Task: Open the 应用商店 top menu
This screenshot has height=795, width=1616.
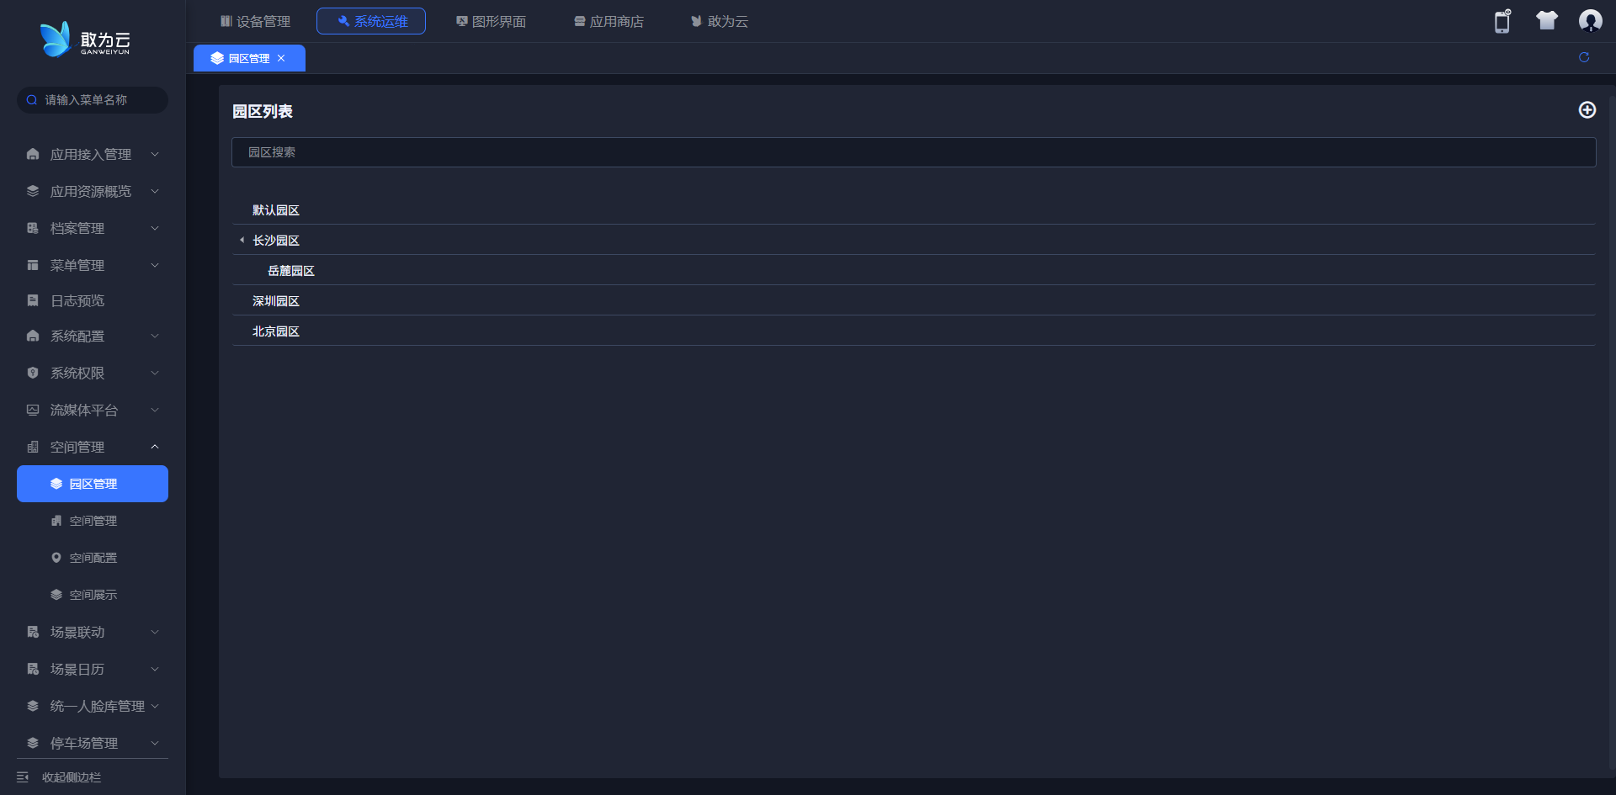Action: 609,21
